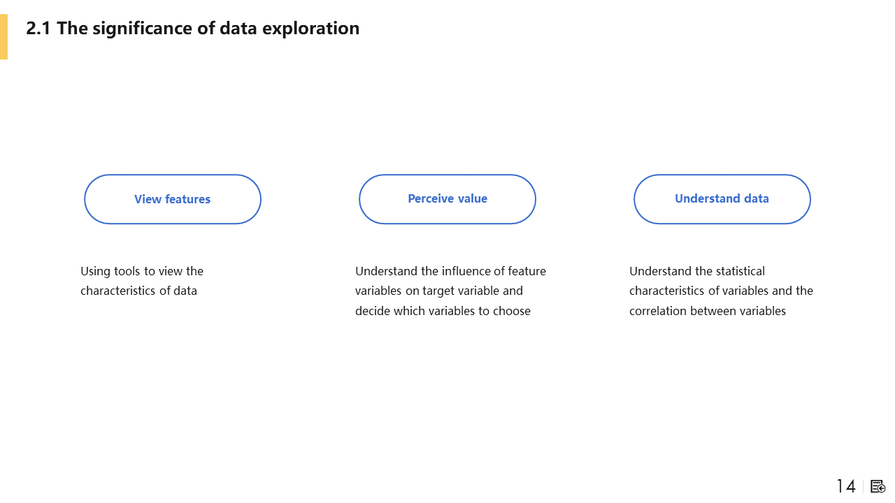Click the line "characteristics of data"
Screen dimensions: 895x503
(x=138, y=291)
